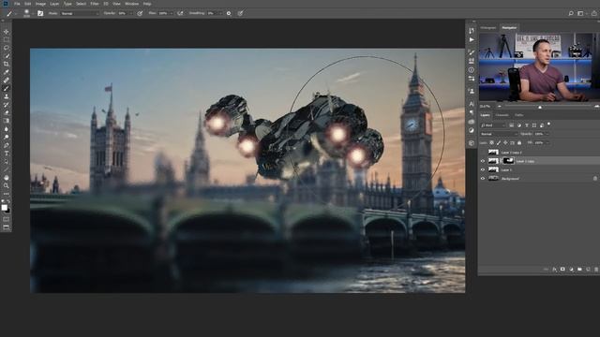Toggle lock all on the layer
Screen dimensions: 600x337
coord(519,142)
